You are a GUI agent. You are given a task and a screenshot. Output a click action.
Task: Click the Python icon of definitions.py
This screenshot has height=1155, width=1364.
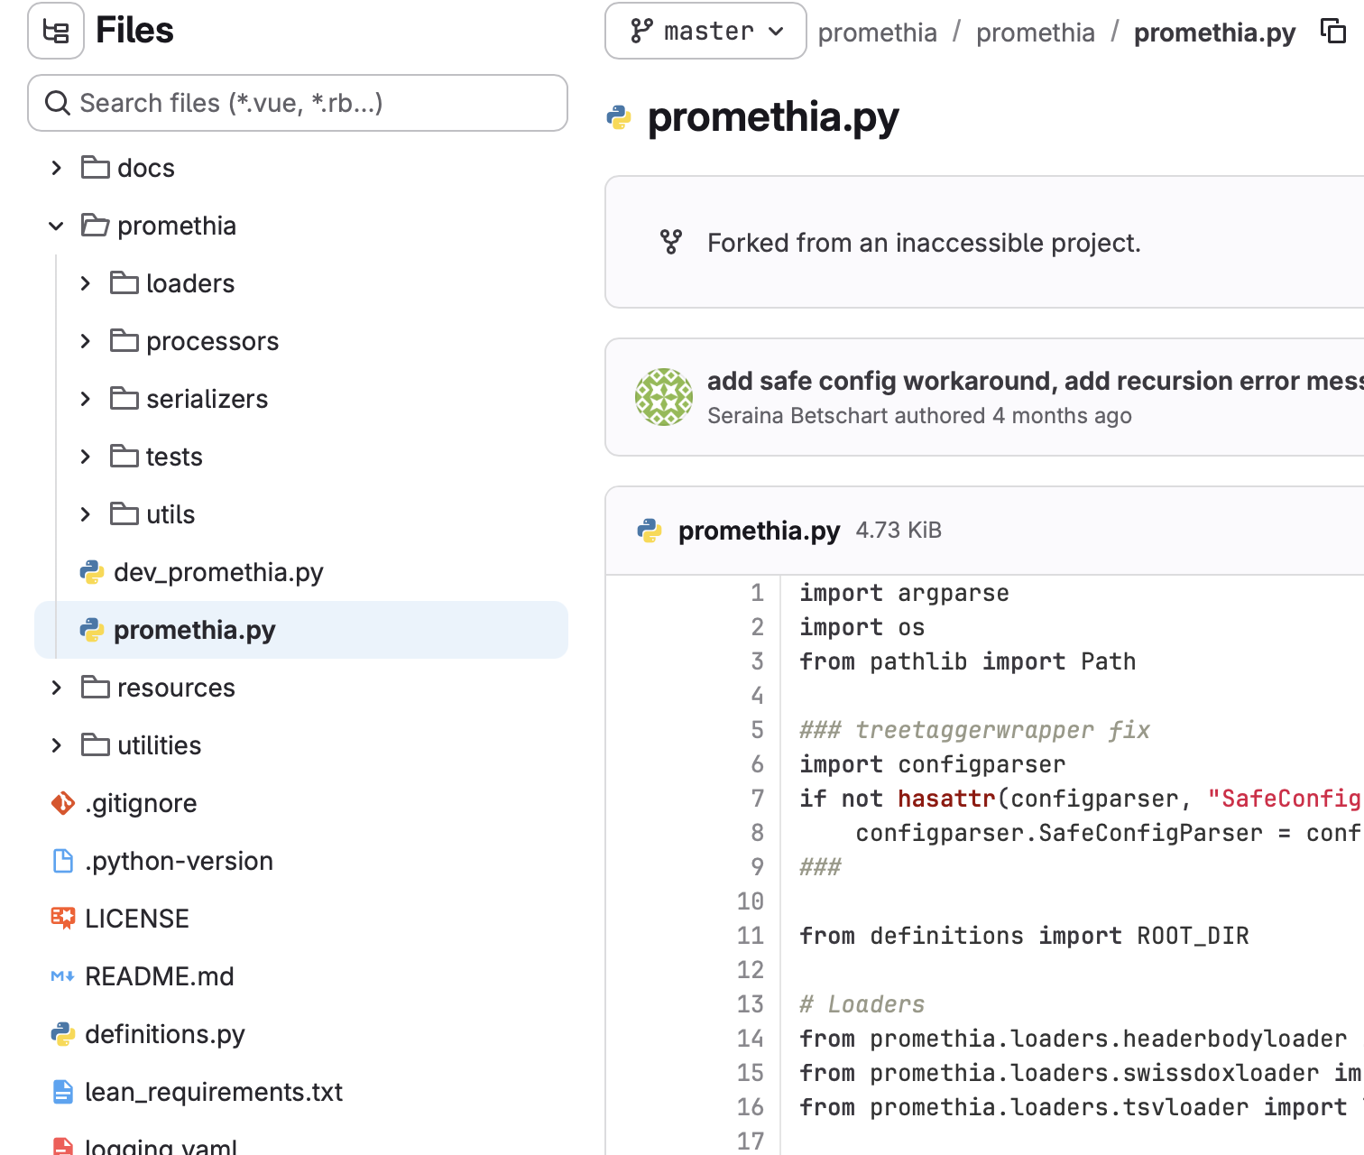pos(63,1034)
